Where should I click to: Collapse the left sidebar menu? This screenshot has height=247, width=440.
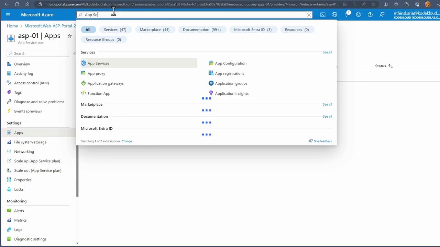point(74,54)
